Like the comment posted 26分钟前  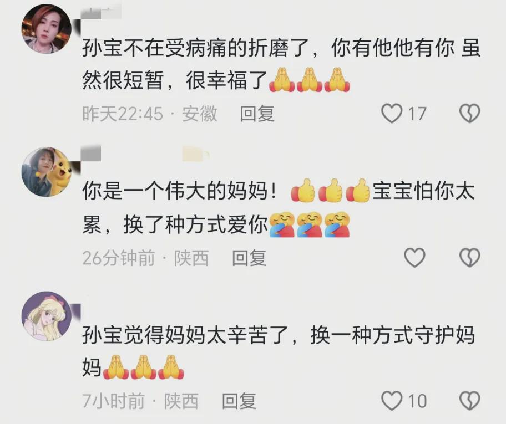click(x=414, y=257)
